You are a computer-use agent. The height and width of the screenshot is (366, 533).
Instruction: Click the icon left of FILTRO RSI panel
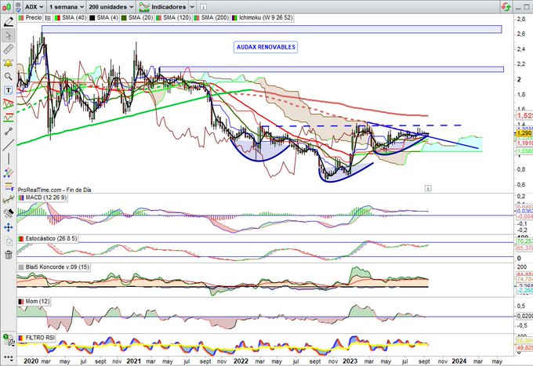click(9, 339)
